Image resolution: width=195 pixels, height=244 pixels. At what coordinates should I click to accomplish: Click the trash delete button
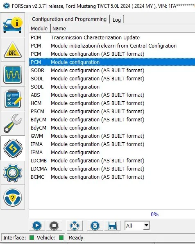tap(95, 226)
